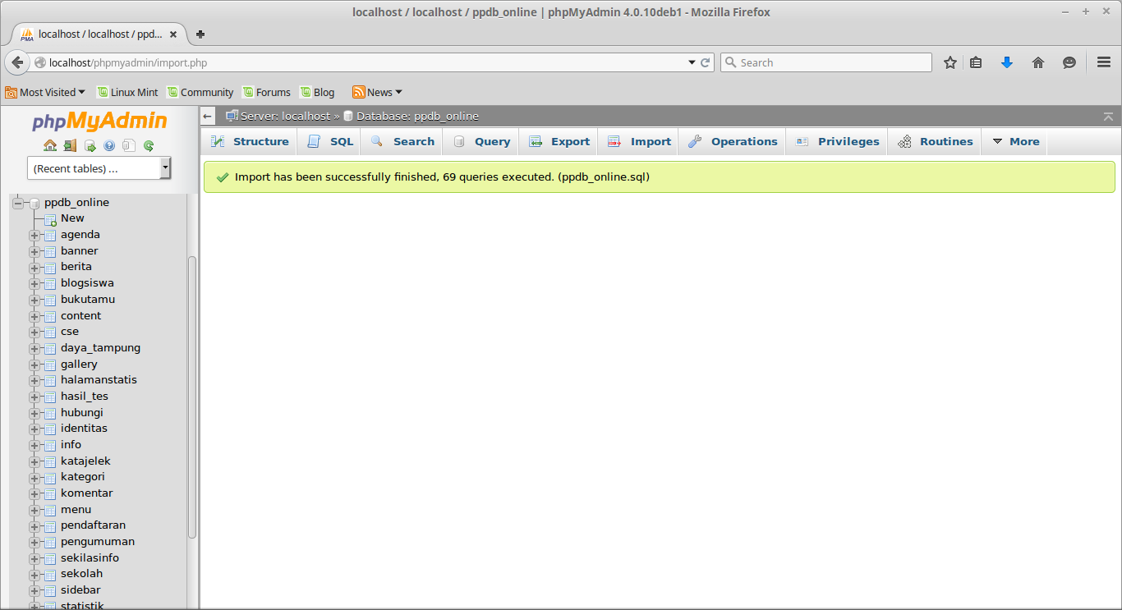Collapse the ppdb_online database tree node
This screenshot has height=610, width=1122.
[18, 203]
